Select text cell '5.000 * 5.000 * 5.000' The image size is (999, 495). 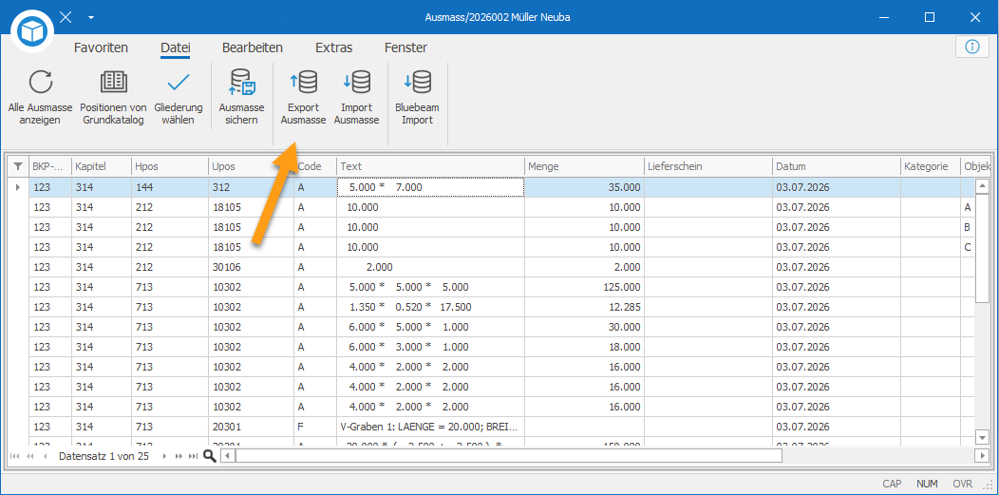[x=430, y=287]
